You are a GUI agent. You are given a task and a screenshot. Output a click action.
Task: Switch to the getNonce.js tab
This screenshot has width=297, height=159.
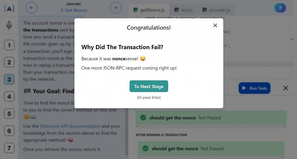click(x=149, y=10)
